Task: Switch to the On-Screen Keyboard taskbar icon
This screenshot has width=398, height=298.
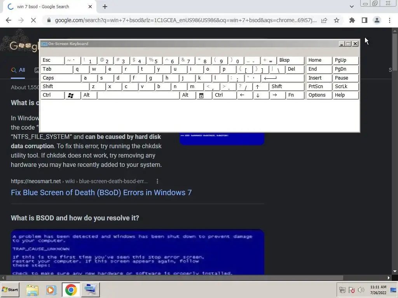Action: click(90, 289)
